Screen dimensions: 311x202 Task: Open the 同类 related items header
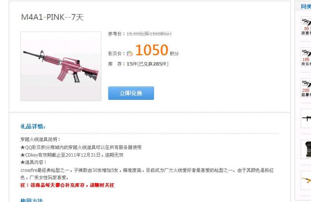coord(306,7)
